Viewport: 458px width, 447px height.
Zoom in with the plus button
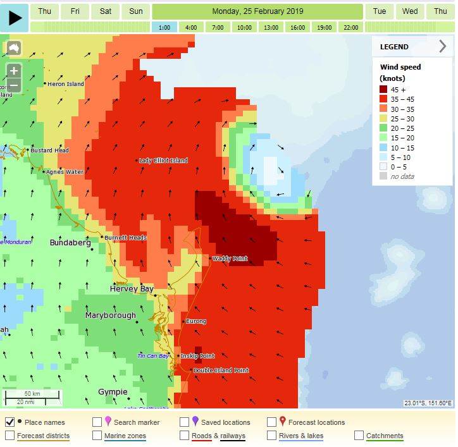(14, 71)
